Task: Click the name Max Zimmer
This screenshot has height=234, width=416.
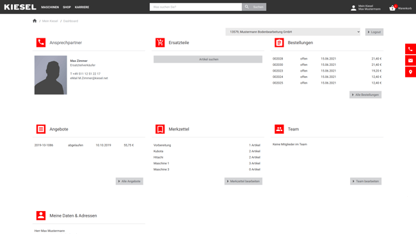Action: pos(79,61)
